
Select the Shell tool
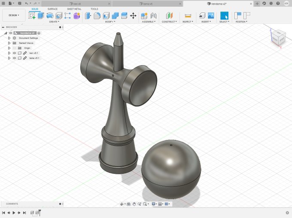click(106, 15)
